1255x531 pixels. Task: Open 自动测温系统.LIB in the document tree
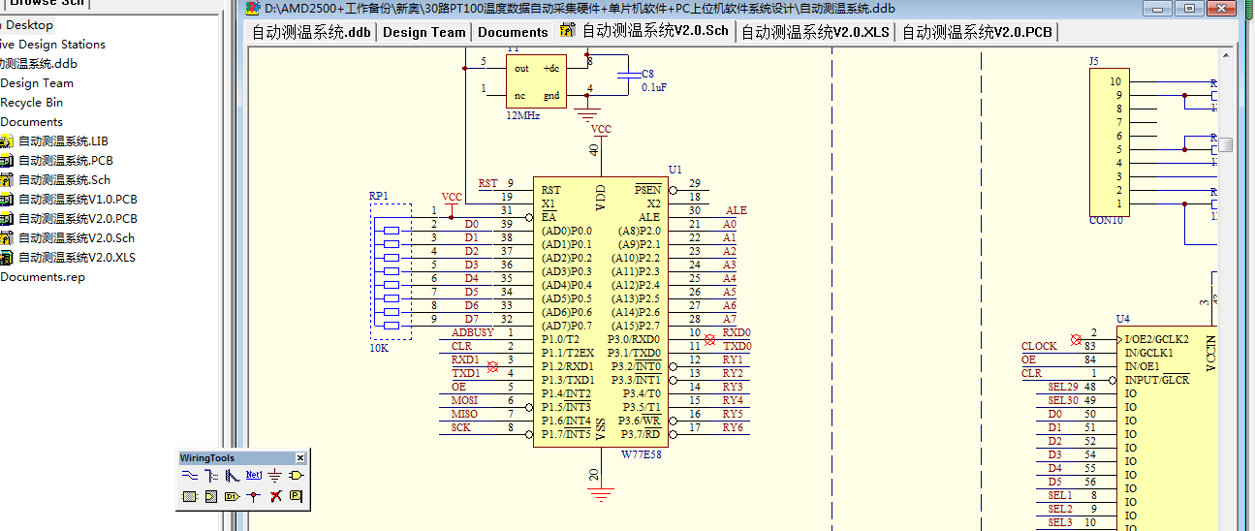(x=63, y=141)
